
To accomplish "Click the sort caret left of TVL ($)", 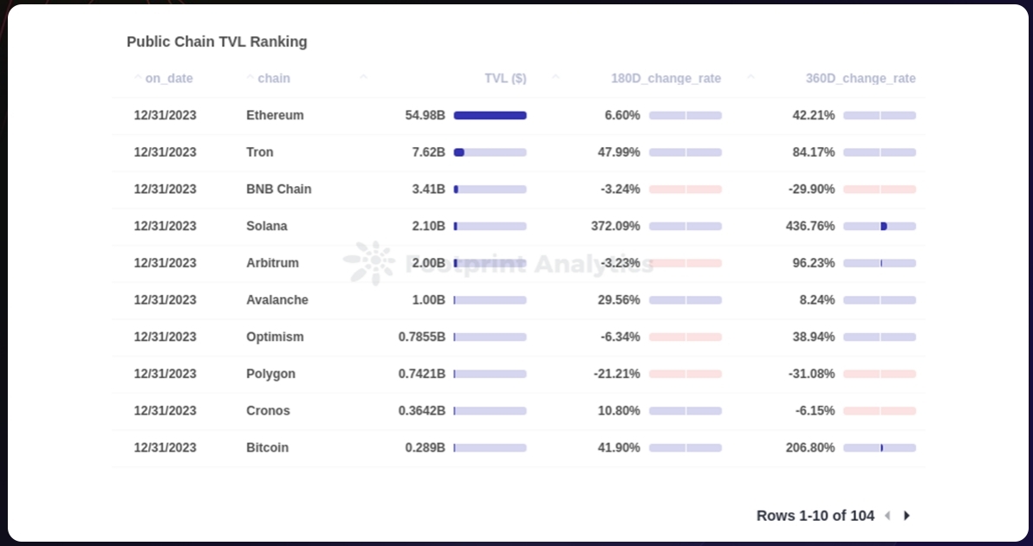I will click(x=363, y=78).
